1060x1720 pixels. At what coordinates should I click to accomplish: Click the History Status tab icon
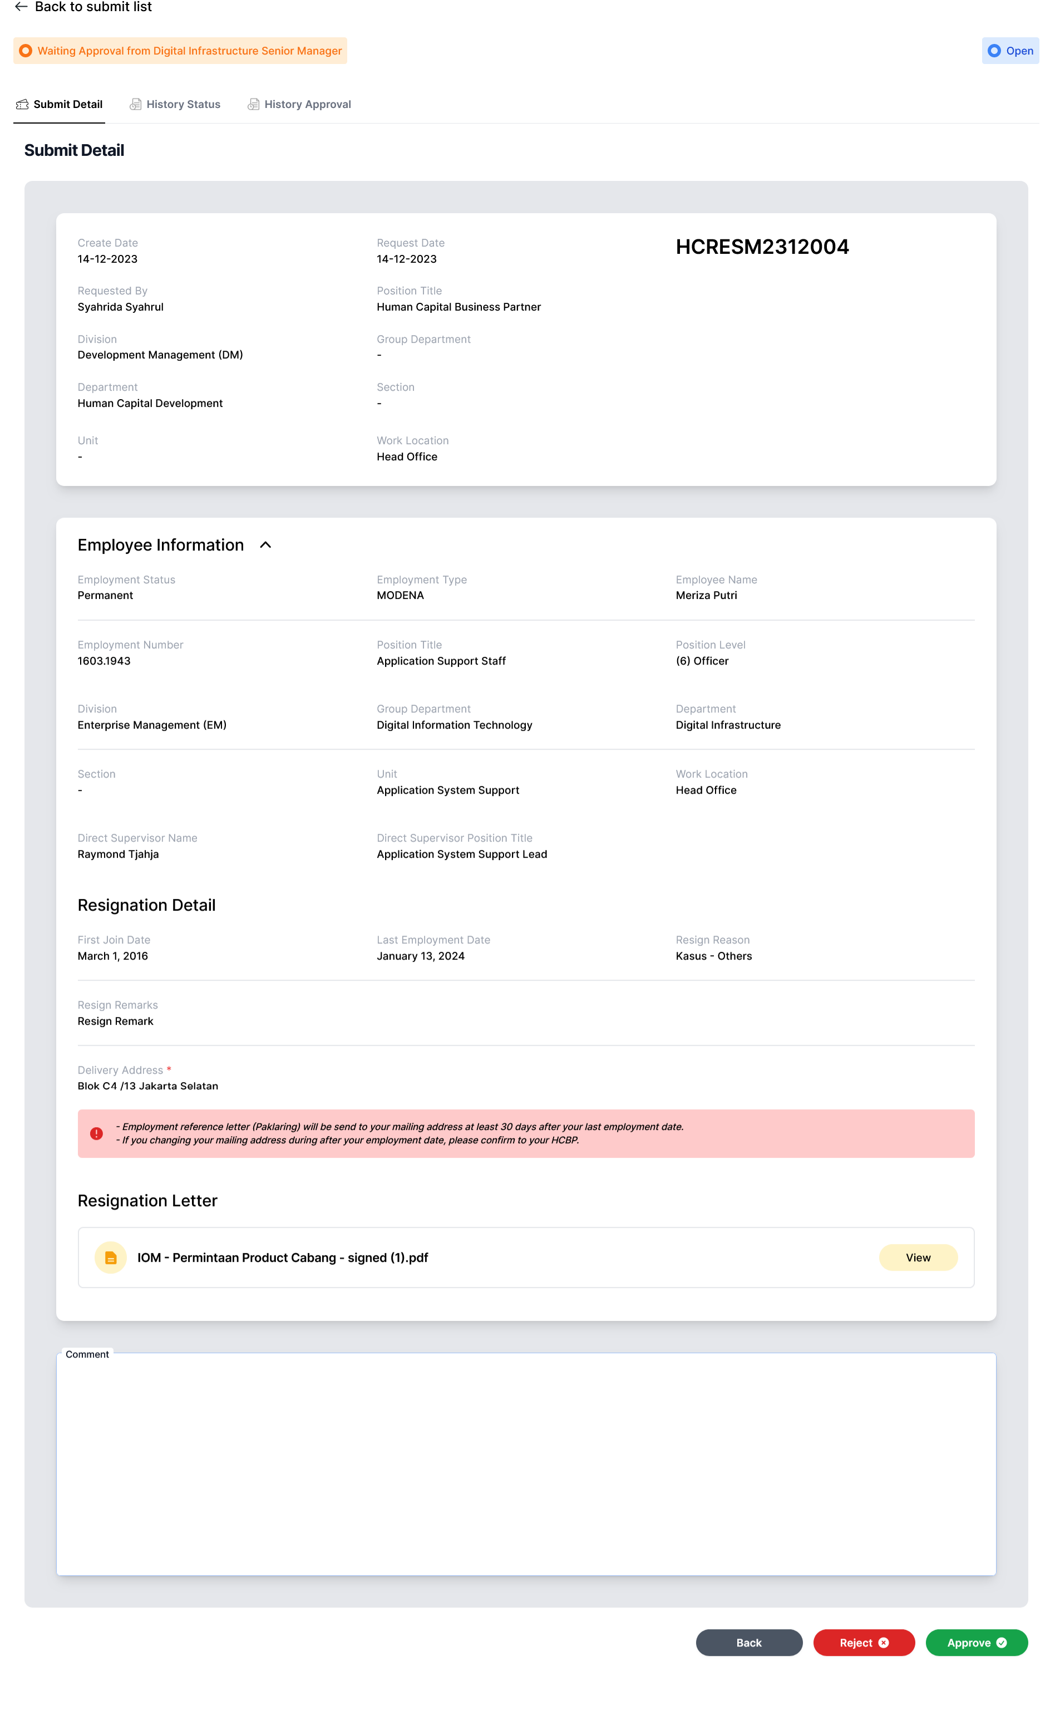point(135,105)
